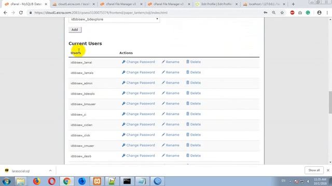Image resolution: width=332 pixels, height=186 pixels.
Task: Click the key icon in idbbisew_admin row
Action: click(x=123, y=83)
